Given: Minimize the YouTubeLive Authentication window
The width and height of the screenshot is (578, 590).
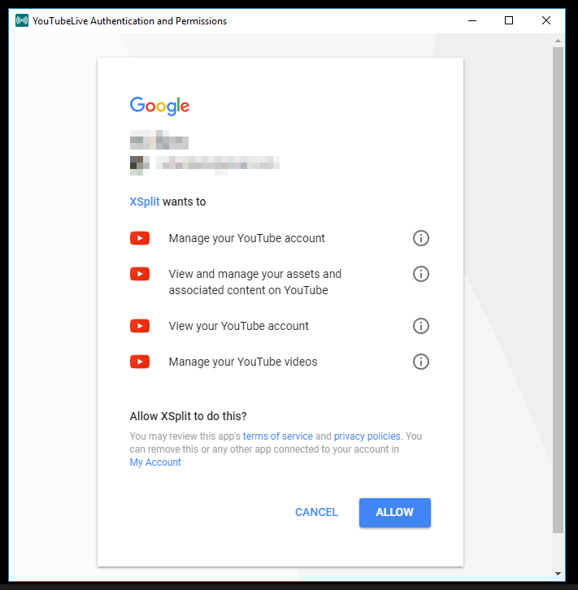Looking at the screenshot, I should tap(472, 20).
